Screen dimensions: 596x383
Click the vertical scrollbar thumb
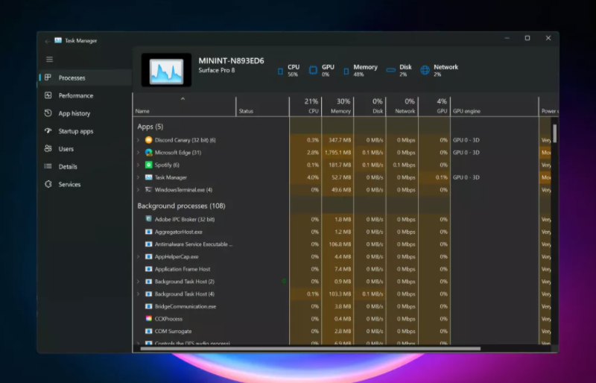(x=555, y=133)
